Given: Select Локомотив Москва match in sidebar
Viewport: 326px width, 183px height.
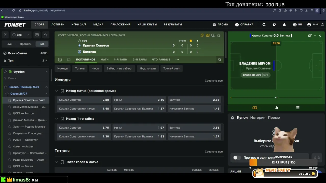Looking at the screenshot, I should click(30, 107).
